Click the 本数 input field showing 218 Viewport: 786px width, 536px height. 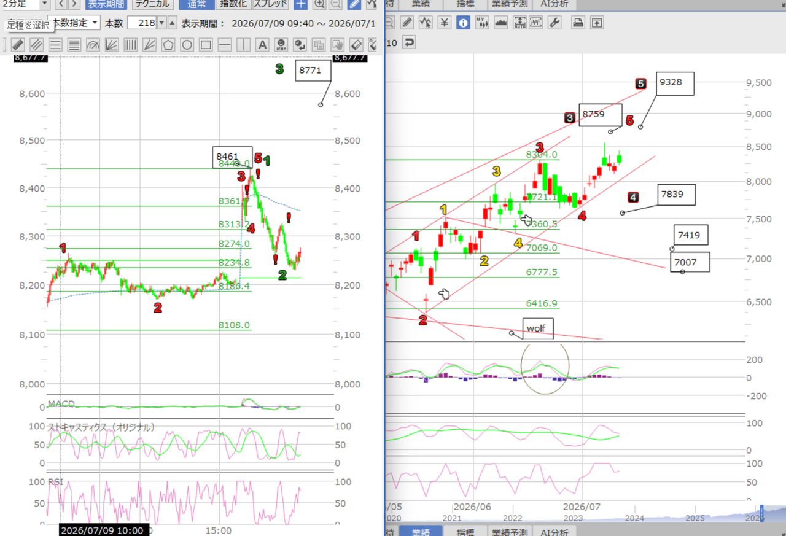142,23
